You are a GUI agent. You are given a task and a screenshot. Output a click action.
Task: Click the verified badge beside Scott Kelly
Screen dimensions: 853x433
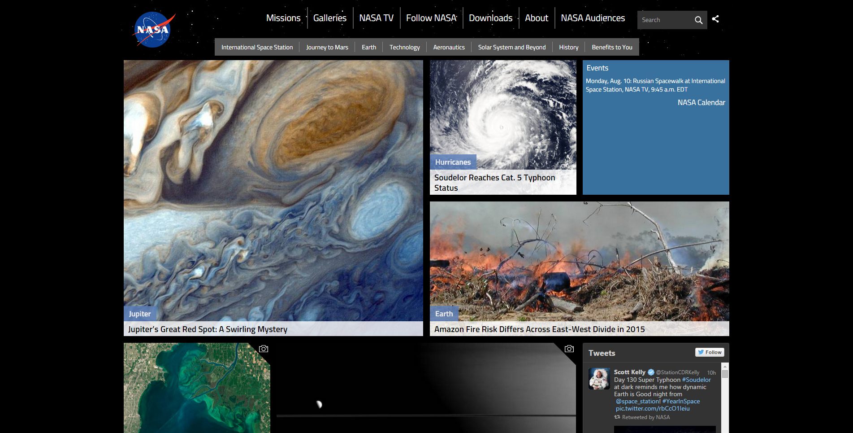[651, 372]
